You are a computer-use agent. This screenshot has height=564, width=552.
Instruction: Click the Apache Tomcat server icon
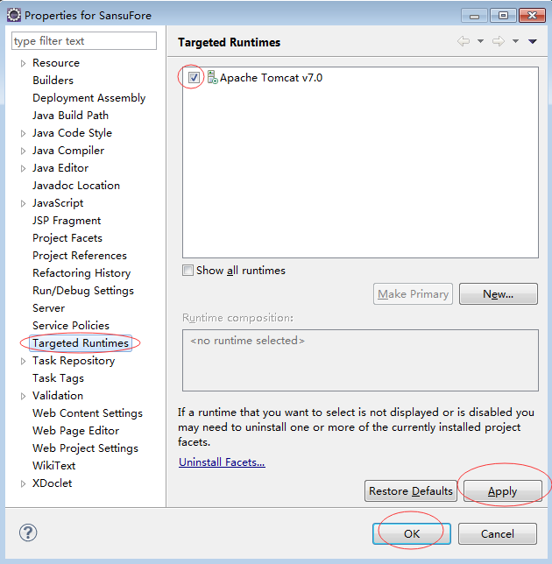213,77
